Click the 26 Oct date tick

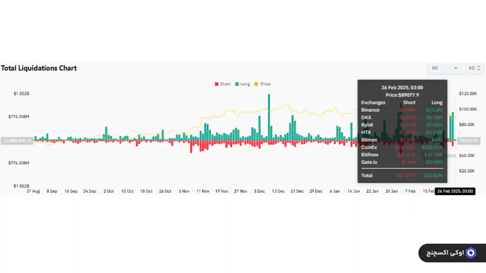click(165, 191)
